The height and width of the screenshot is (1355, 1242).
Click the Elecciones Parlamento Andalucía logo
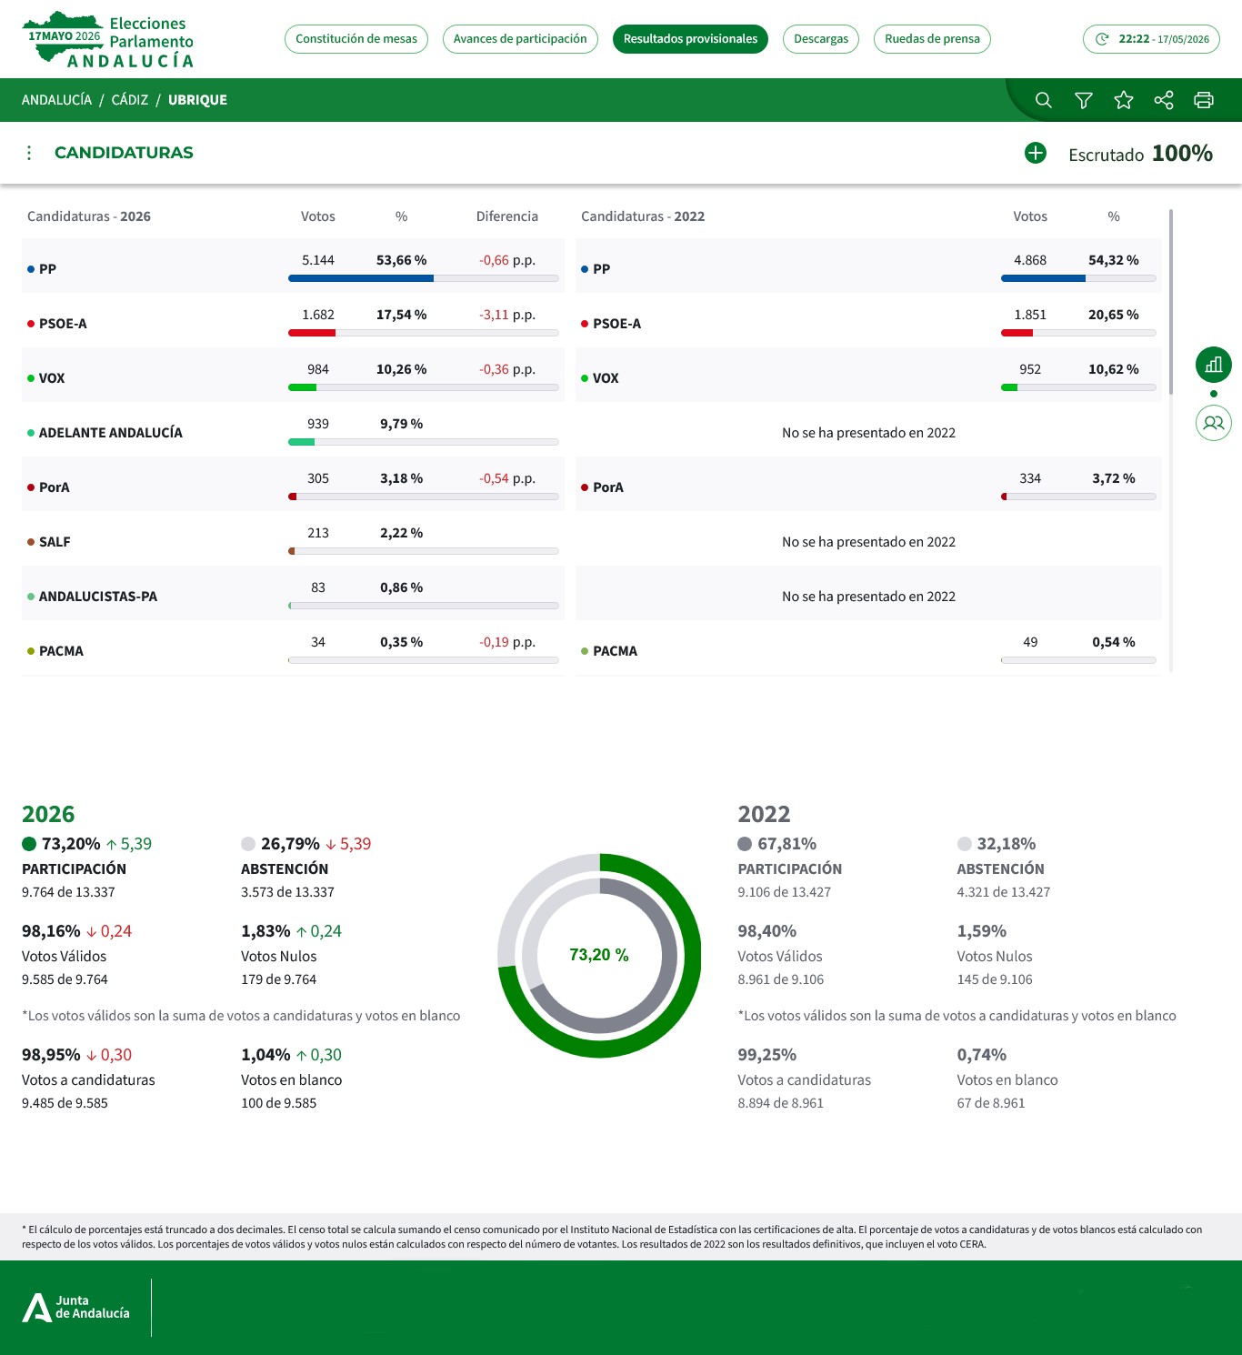(108, 41)
